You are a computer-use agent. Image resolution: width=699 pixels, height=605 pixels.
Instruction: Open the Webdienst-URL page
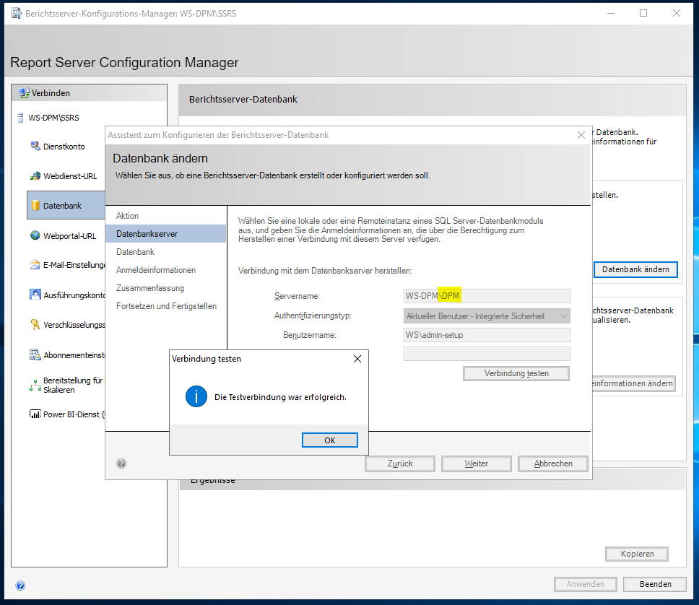click(x=70, y=176)
